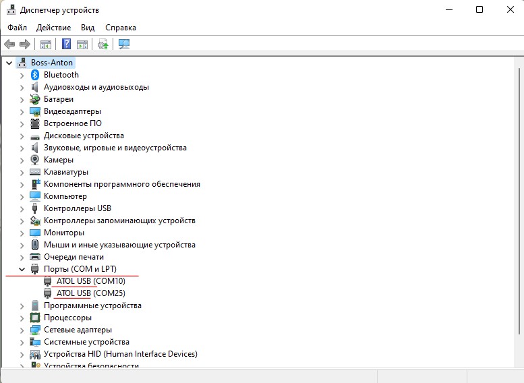Click the Процессоры CPU icon
The height and width of the screenshot is (383, 524).
pos(35,318)
